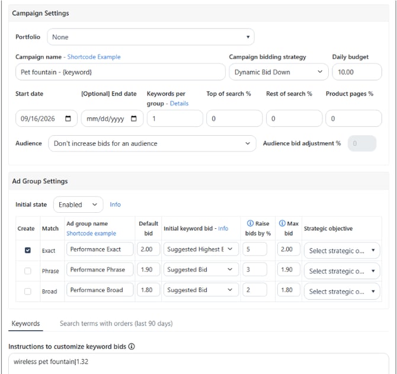Click the Top of search % field
Image resolution: width=397 pixels, height=374 pixels.
coord(235,119)
